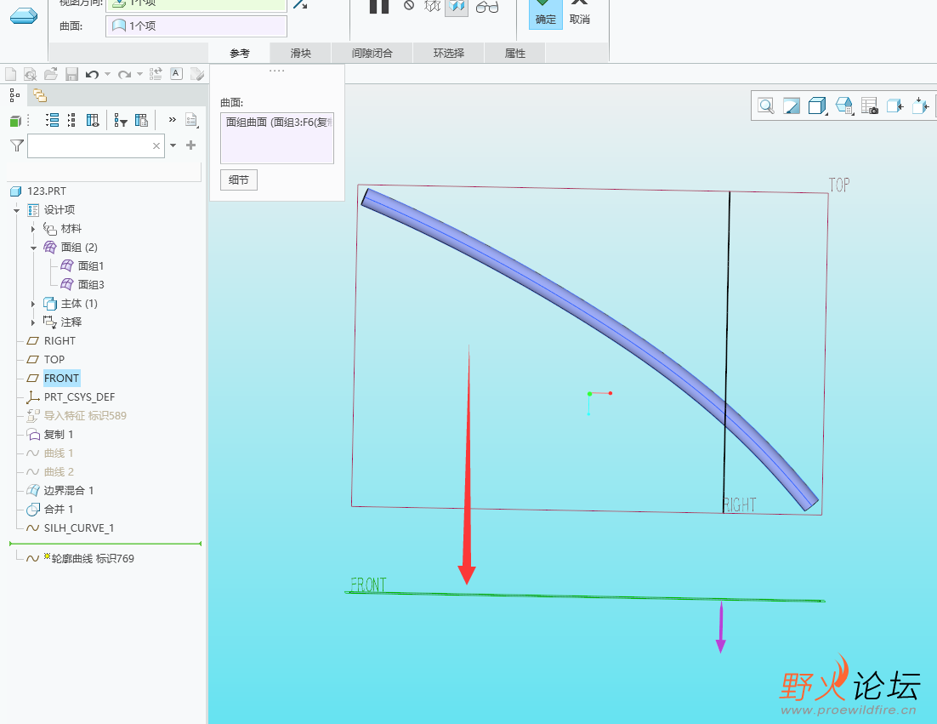Click the funnel filter icon beside search
937x724 pixels.
tap(17, 145)
